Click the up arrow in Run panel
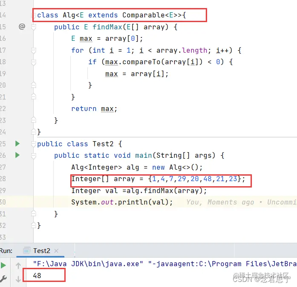Viewport: 297px width, 287px height. coord(18,266)
